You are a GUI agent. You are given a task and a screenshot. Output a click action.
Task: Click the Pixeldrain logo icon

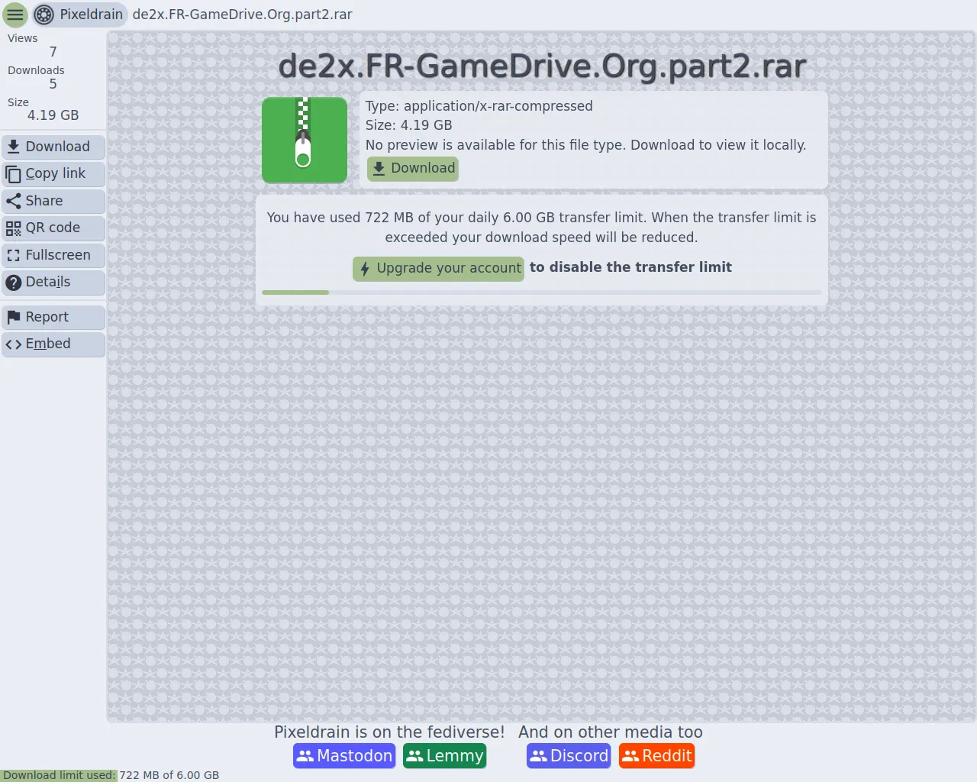[x=44, y=15]
